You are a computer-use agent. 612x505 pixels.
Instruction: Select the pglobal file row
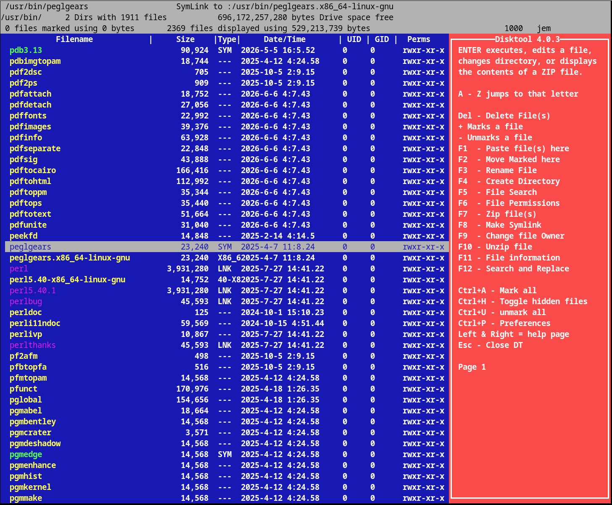(x=227, y=400)
